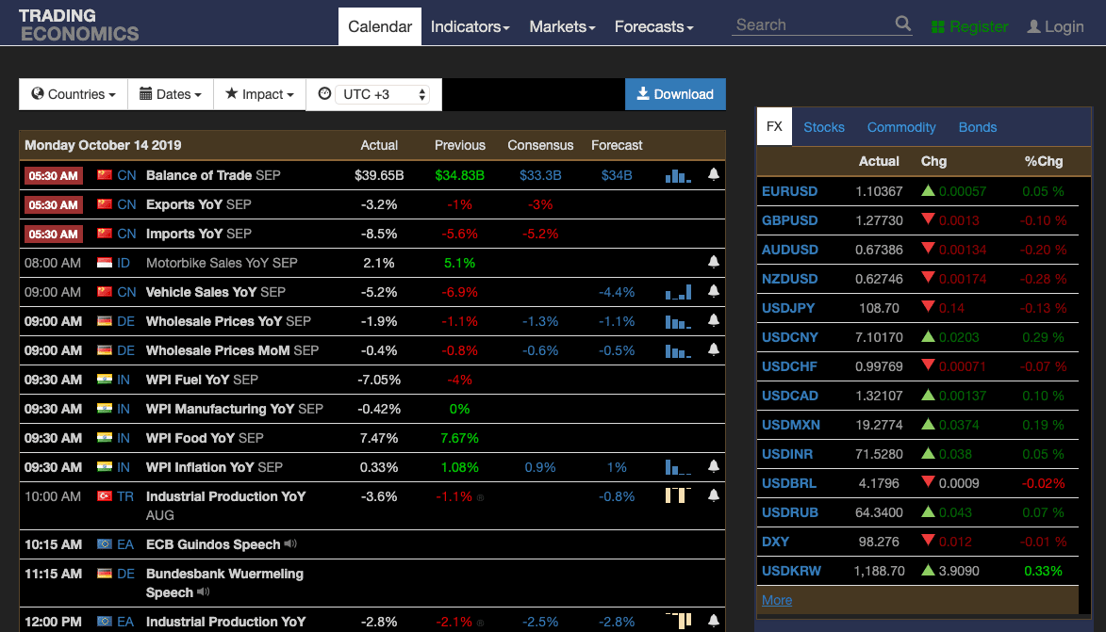Screen dimensions: 1106x632
Task: Open chart icon for EA Industrial Production
Action: click(x=678, y=620)
